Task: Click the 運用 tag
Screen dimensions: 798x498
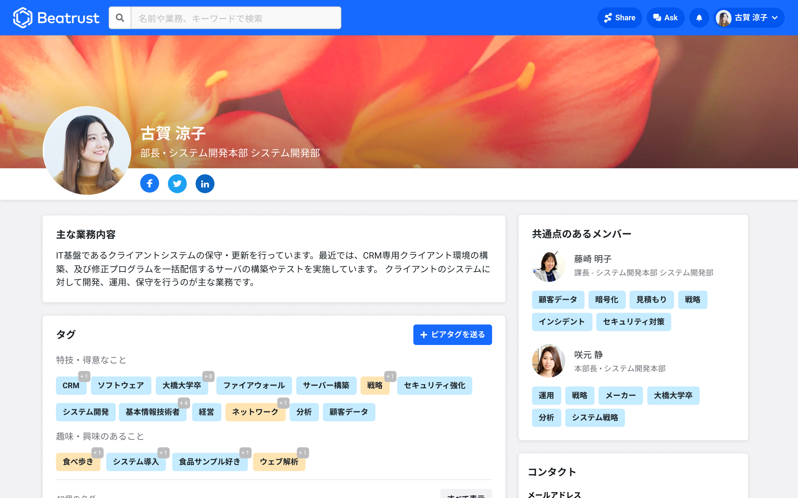Action: pyautogui.click(x=546, y=395)
